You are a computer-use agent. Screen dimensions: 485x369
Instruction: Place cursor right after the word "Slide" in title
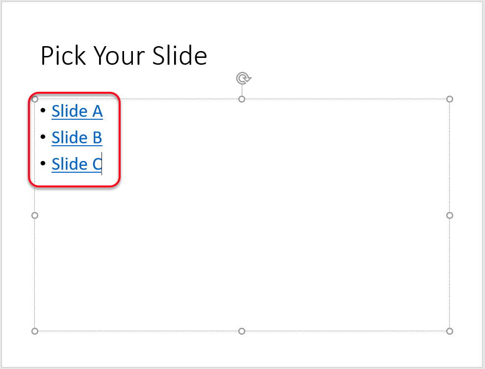point(208,56)
